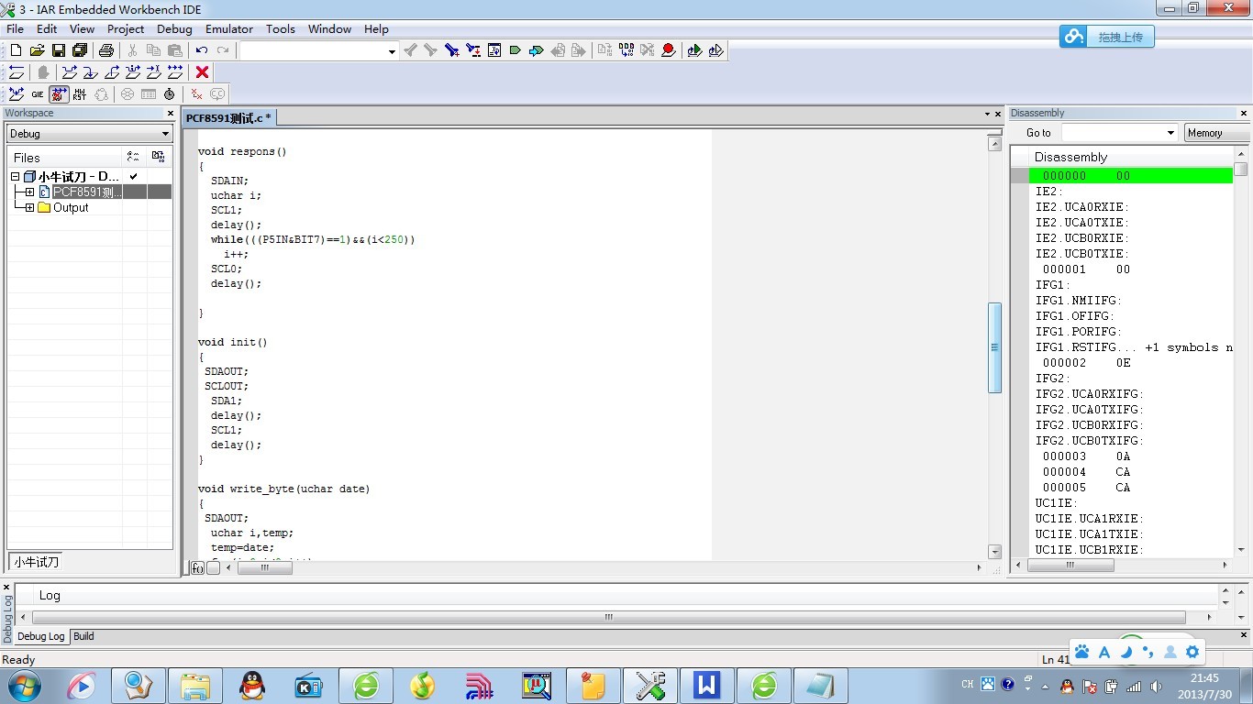Open the Window menu

point(330,28)
